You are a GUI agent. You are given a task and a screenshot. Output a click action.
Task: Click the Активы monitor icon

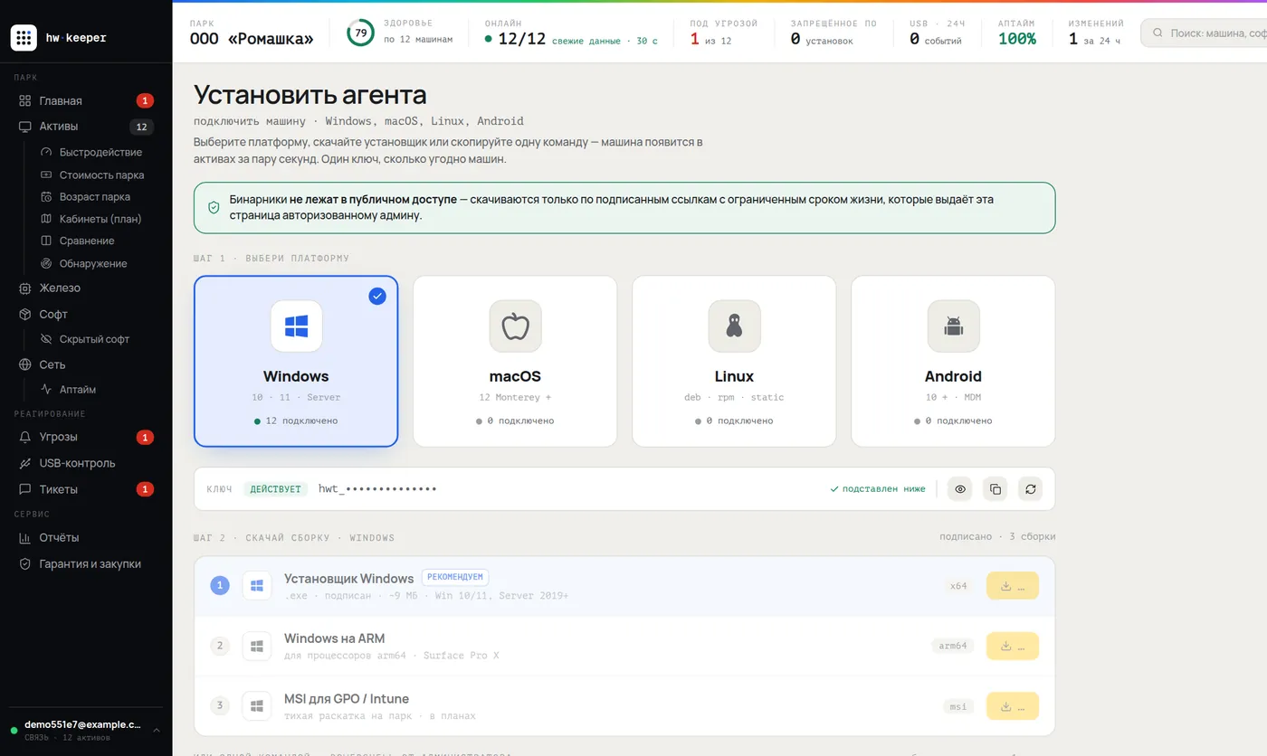coord(25,127)
